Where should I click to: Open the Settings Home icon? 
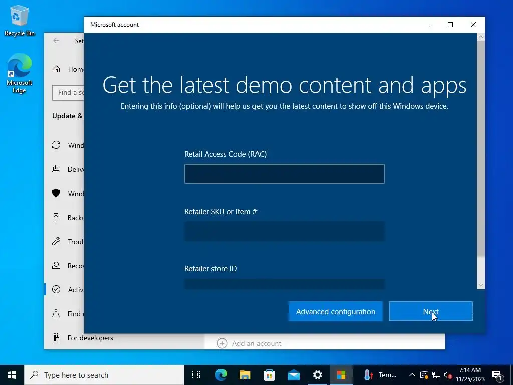[x=57, y=69]
